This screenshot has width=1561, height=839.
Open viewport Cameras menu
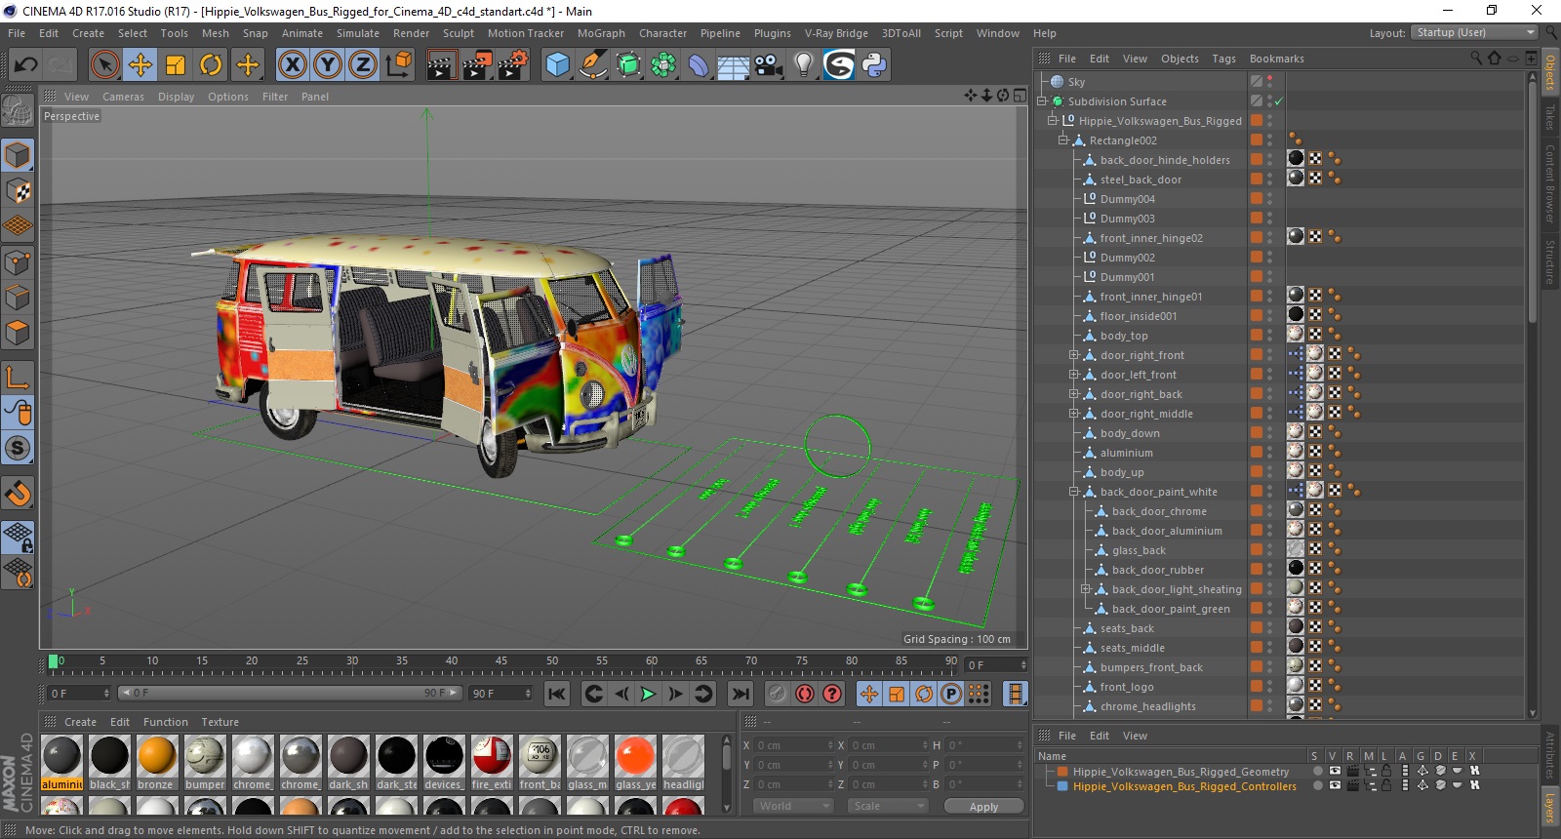pyautogui.click(x=123, y=97)
